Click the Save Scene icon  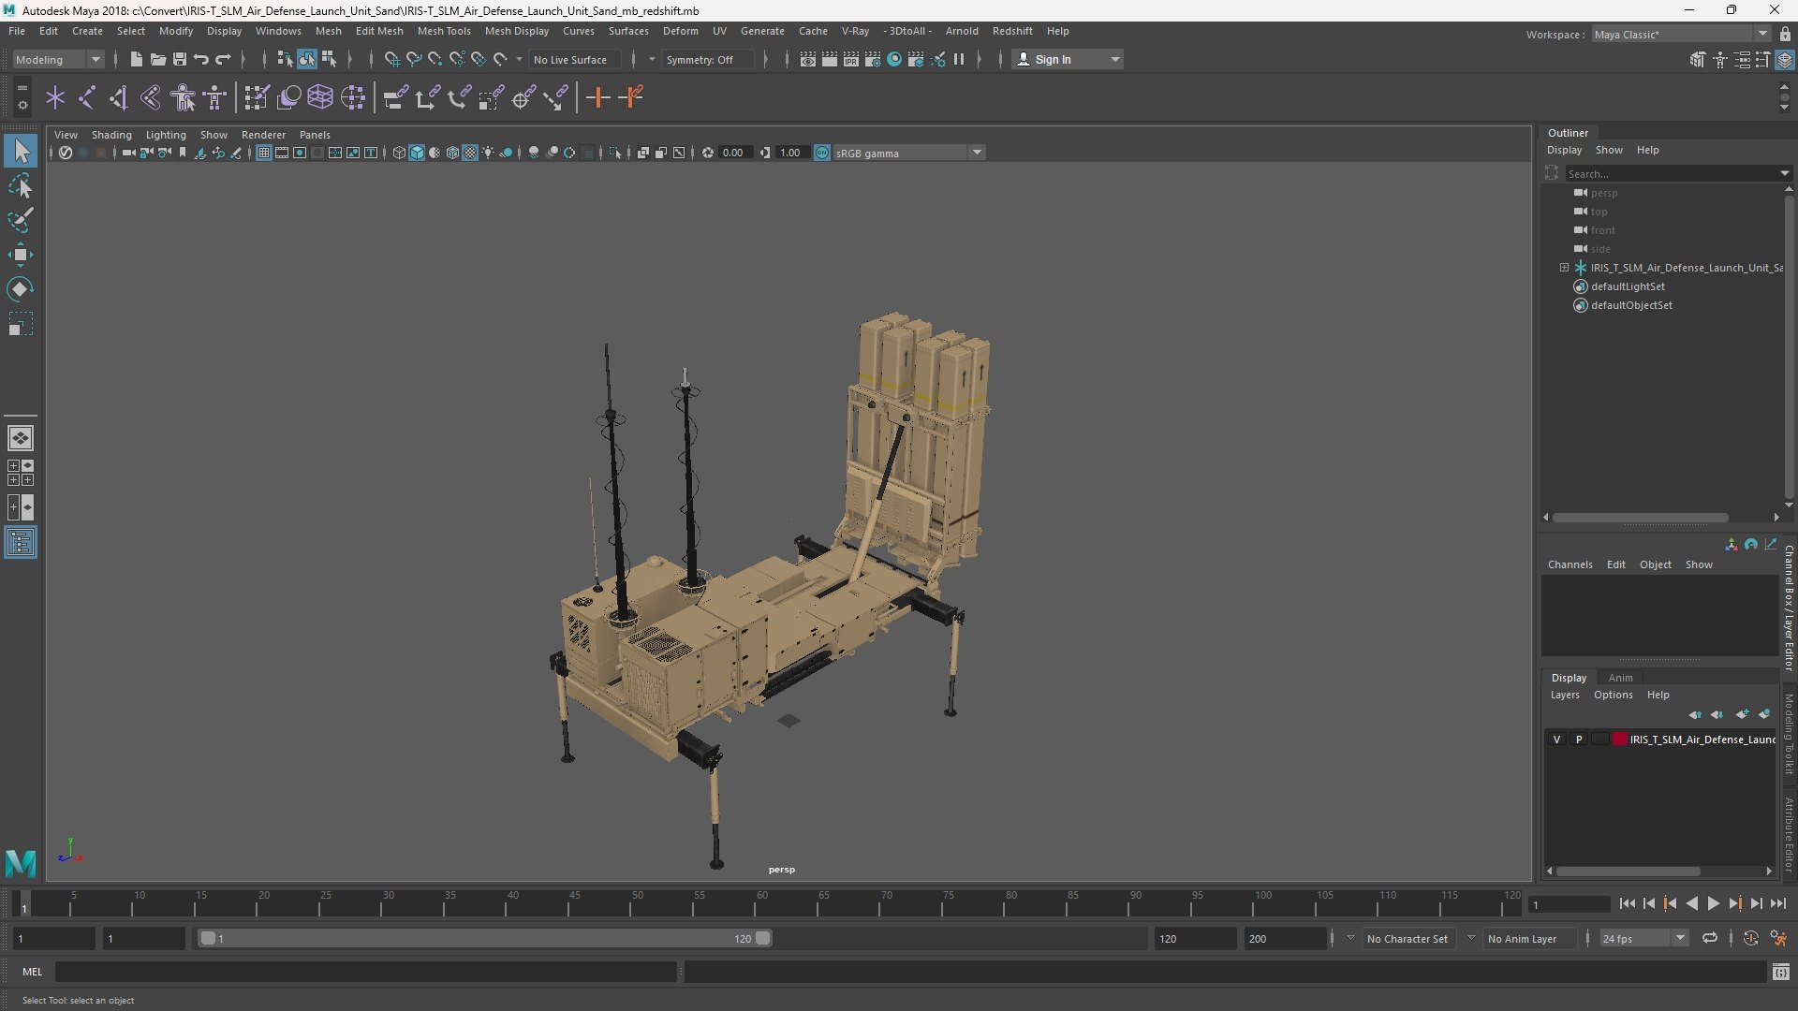(x=180, y=59)
